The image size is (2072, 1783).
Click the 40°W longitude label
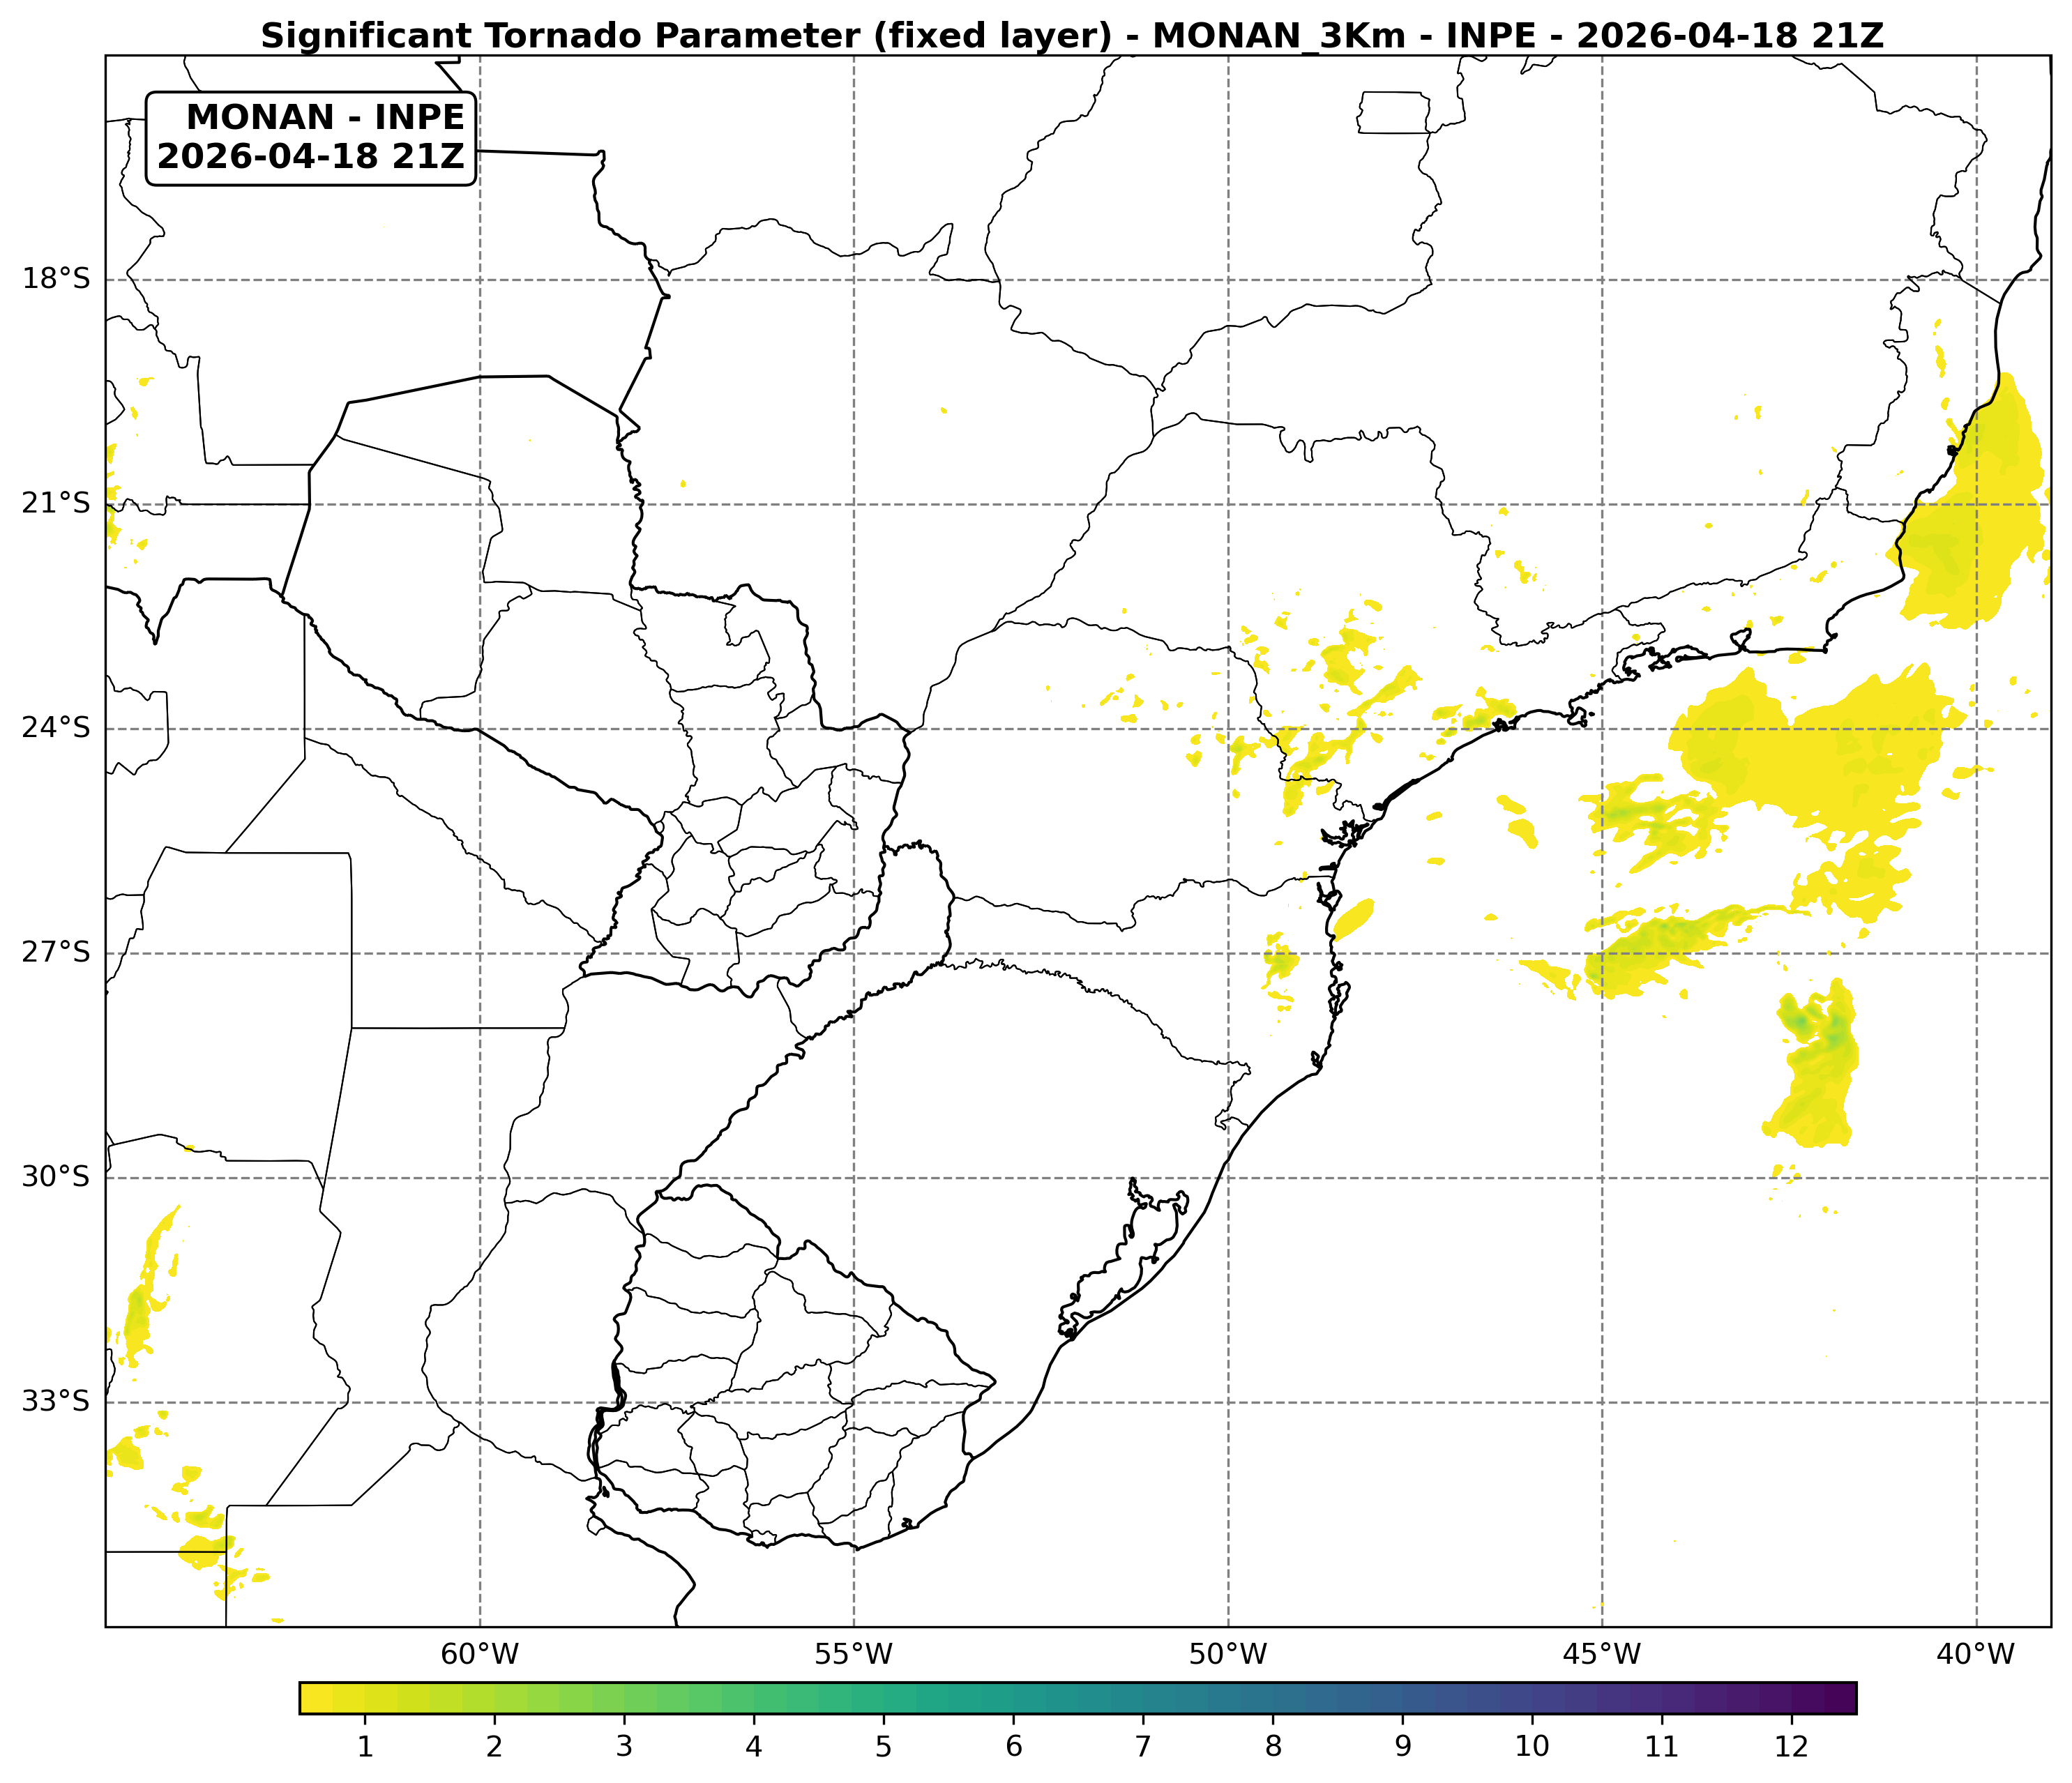(x=1976, y=1655)
